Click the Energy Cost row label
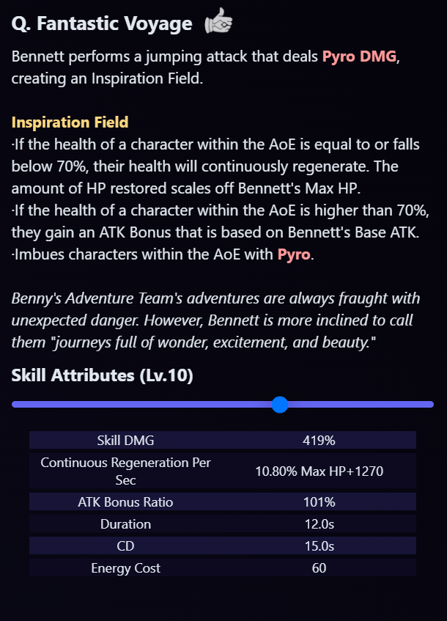The height and width of the screenshot is (621, 447). (125, 568)
